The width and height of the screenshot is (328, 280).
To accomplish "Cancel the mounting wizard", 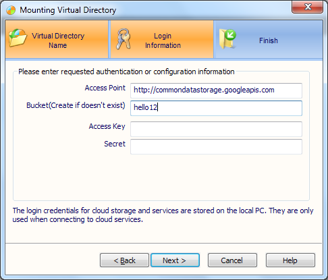I will click(x=232, y=260).
